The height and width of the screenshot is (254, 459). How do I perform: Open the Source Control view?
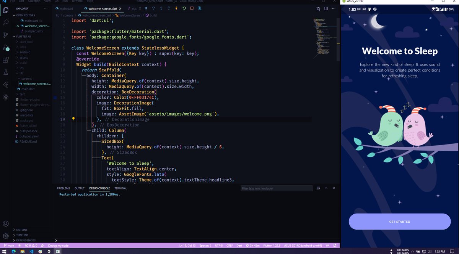(x=6, y=35)
